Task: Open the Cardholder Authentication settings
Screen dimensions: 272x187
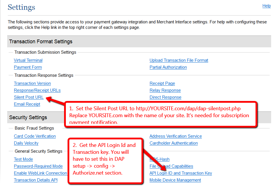Action: (x=174, y=143)
